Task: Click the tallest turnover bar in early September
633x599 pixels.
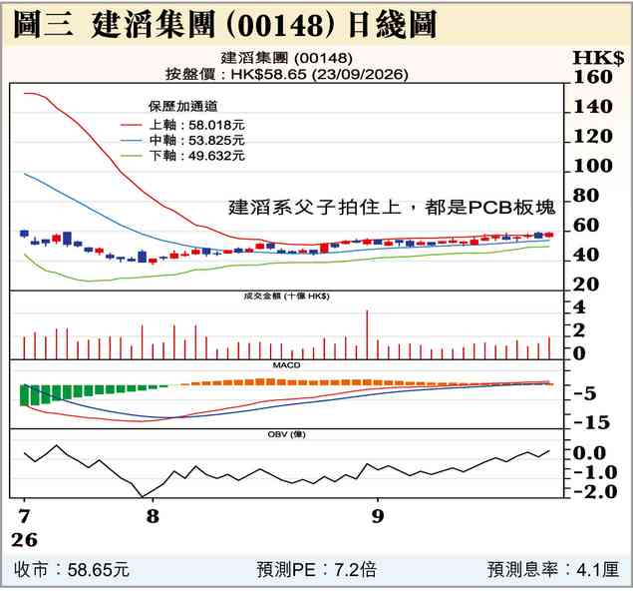Action: click(367, 334)
